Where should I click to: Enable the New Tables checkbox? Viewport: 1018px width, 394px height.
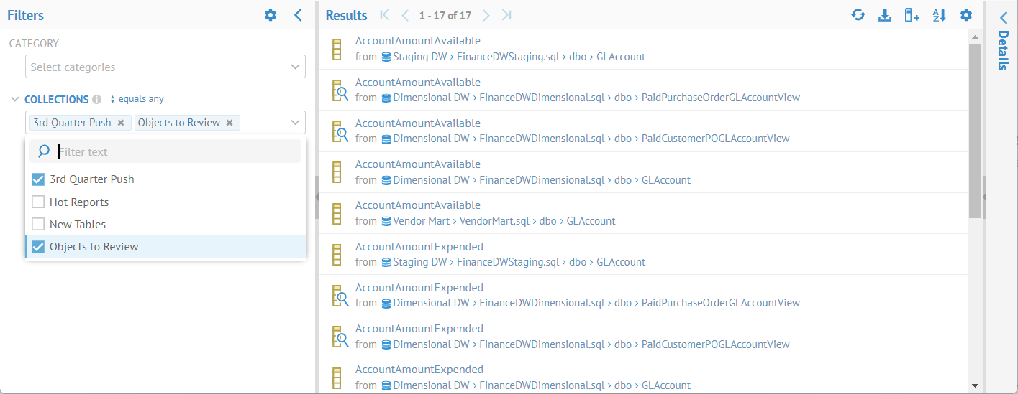point(39,225)
